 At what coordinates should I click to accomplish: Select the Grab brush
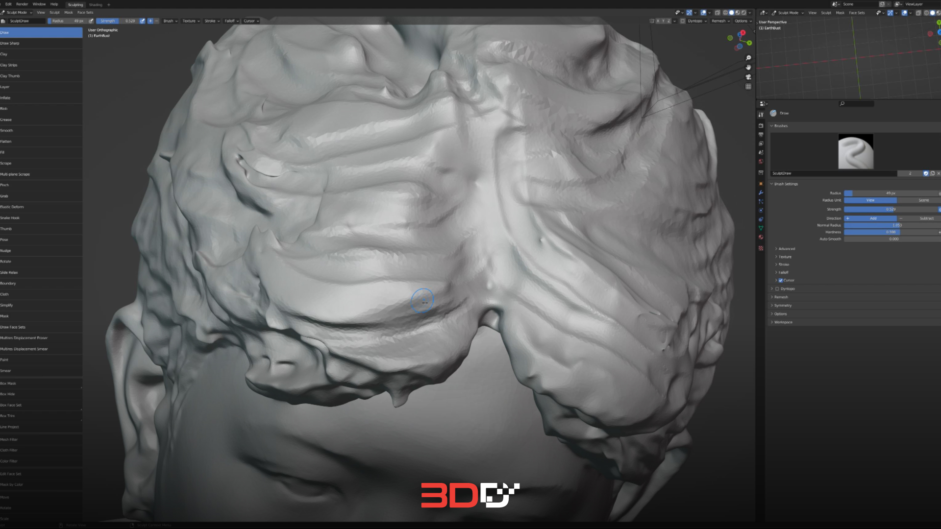coord(41,196)
